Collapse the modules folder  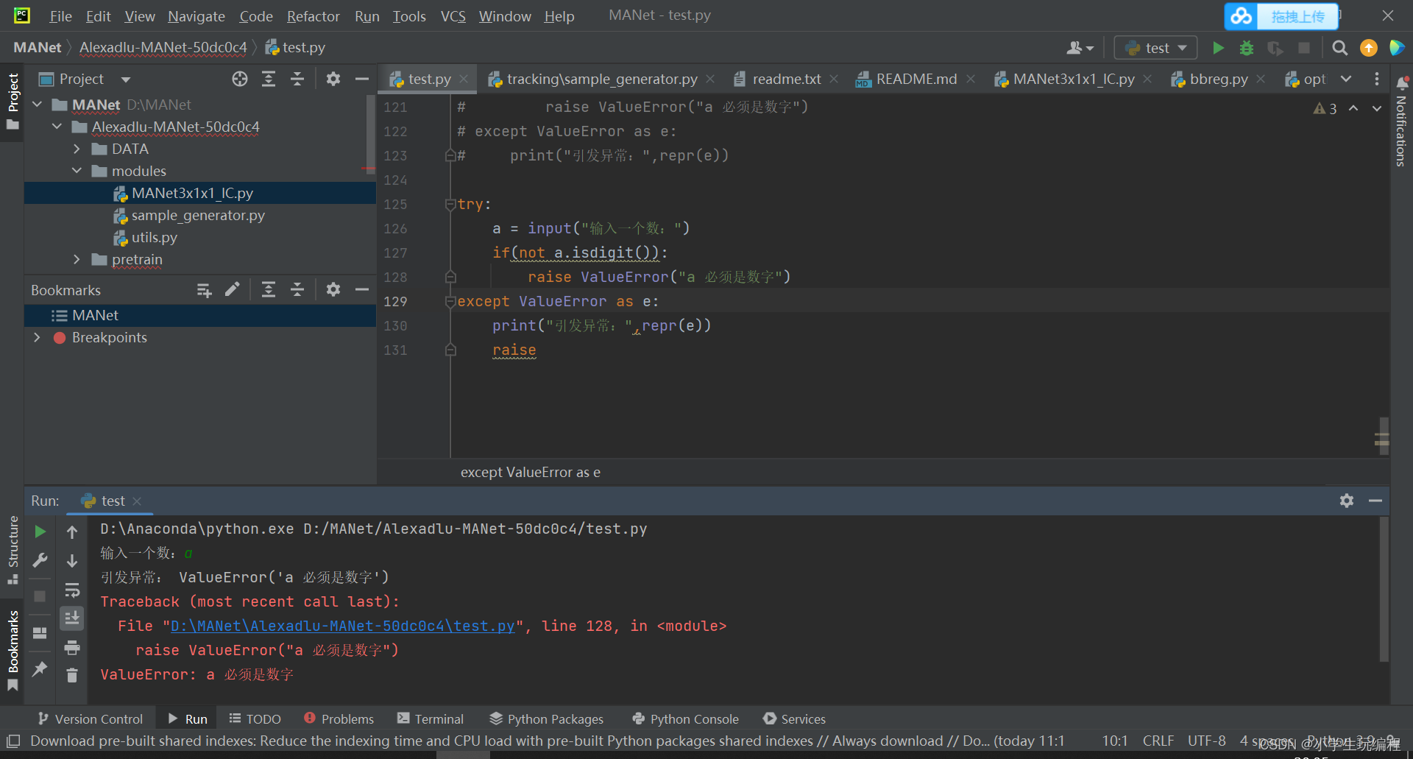pos(77,171)
